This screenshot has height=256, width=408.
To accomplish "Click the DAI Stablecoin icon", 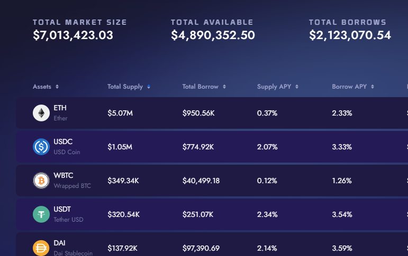I will (x=41, y=248).
